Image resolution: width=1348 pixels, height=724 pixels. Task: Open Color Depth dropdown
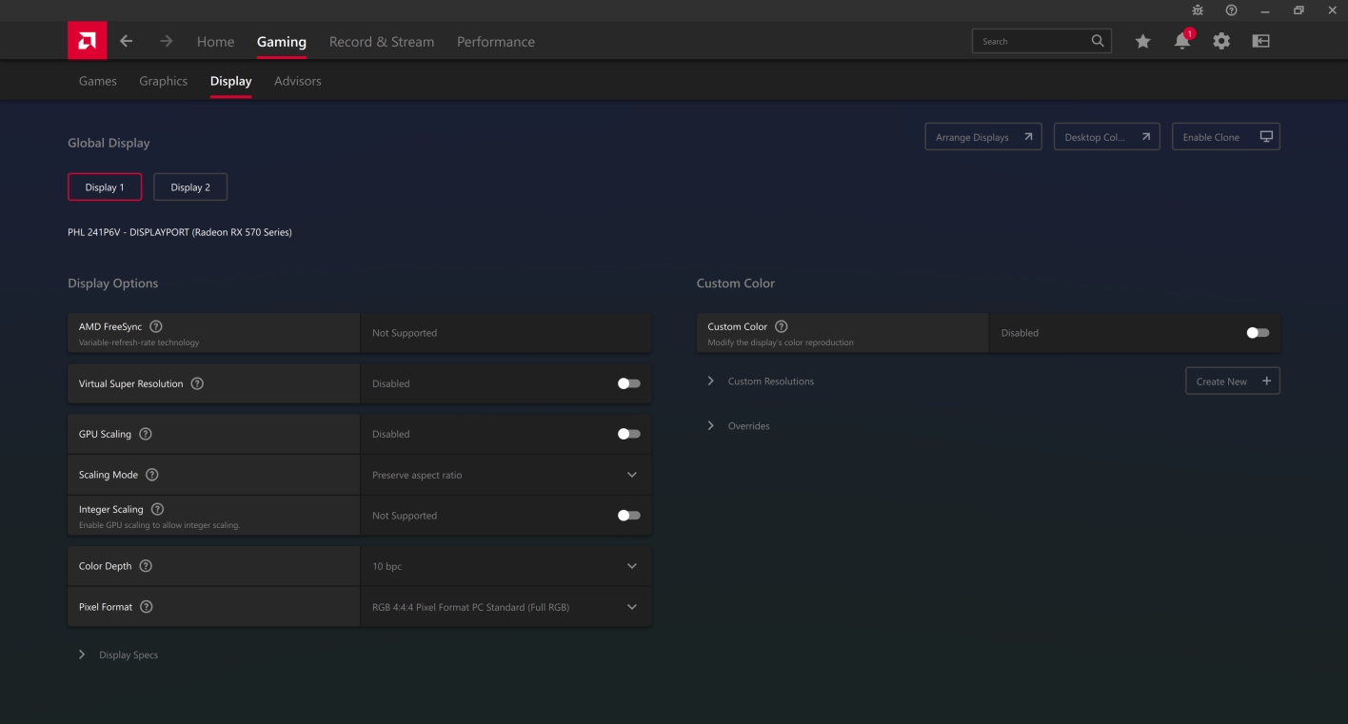[x=506, y=566]
